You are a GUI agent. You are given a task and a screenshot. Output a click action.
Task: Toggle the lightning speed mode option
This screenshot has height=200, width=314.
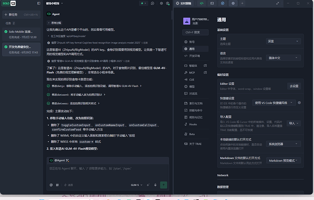tap(68, 185)
